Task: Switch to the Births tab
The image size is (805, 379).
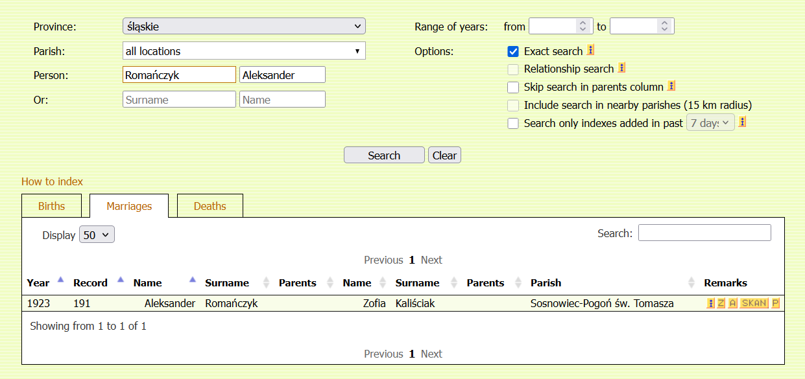Action: click(x=52, y=206)
